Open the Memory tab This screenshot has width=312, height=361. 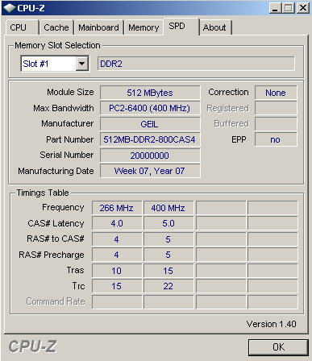tap(144, 27)
